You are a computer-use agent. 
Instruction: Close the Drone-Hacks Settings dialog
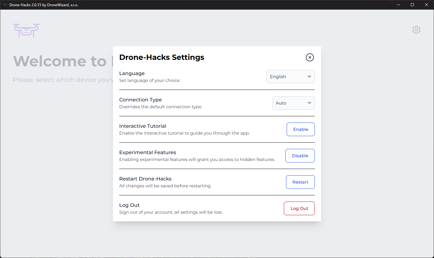click(x=310, y=57)
